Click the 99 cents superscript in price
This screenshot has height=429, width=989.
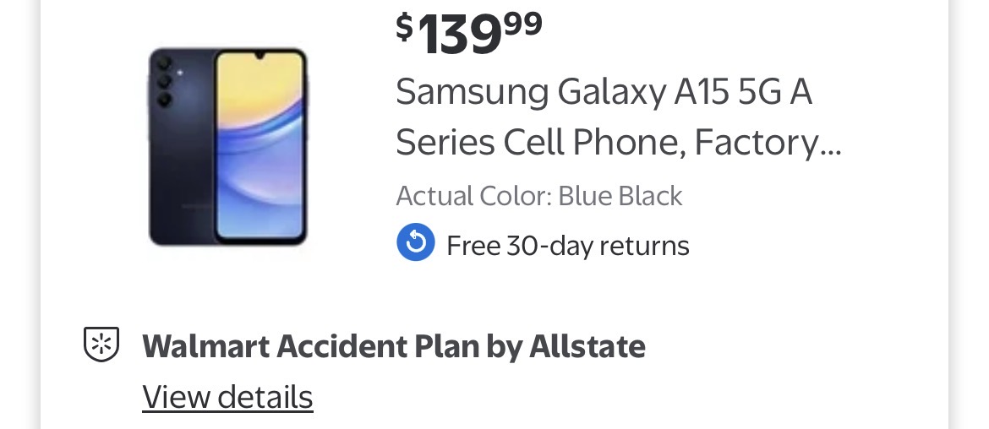click(523, 23)
